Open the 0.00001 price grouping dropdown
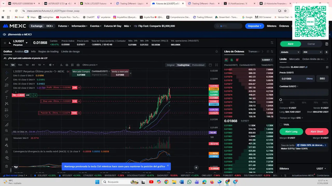This screenshot has height=186, width=332. [x=267, y=60]
